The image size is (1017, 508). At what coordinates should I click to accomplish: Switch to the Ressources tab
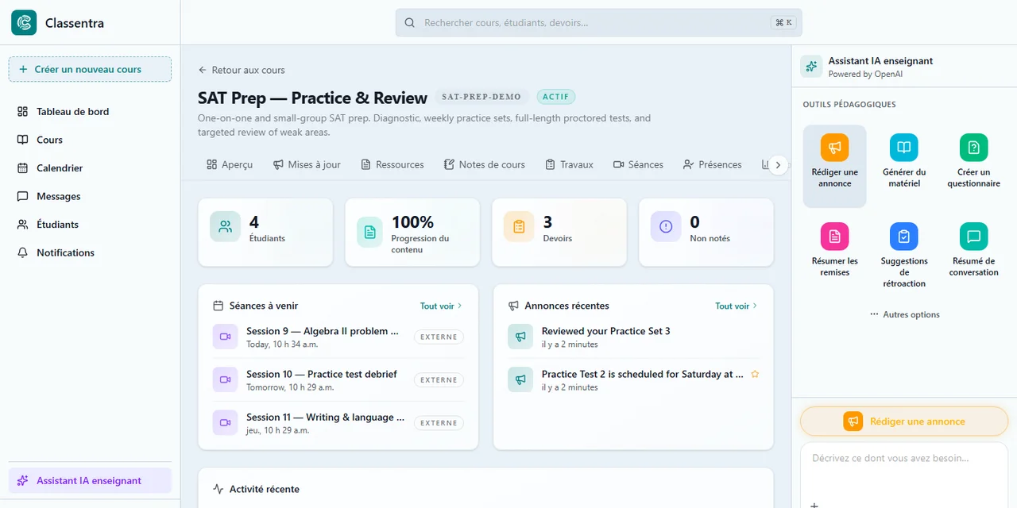(x=392, y=164)
